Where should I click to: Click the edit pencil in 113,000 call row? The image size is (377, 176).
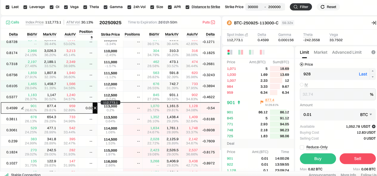[23, 108]
